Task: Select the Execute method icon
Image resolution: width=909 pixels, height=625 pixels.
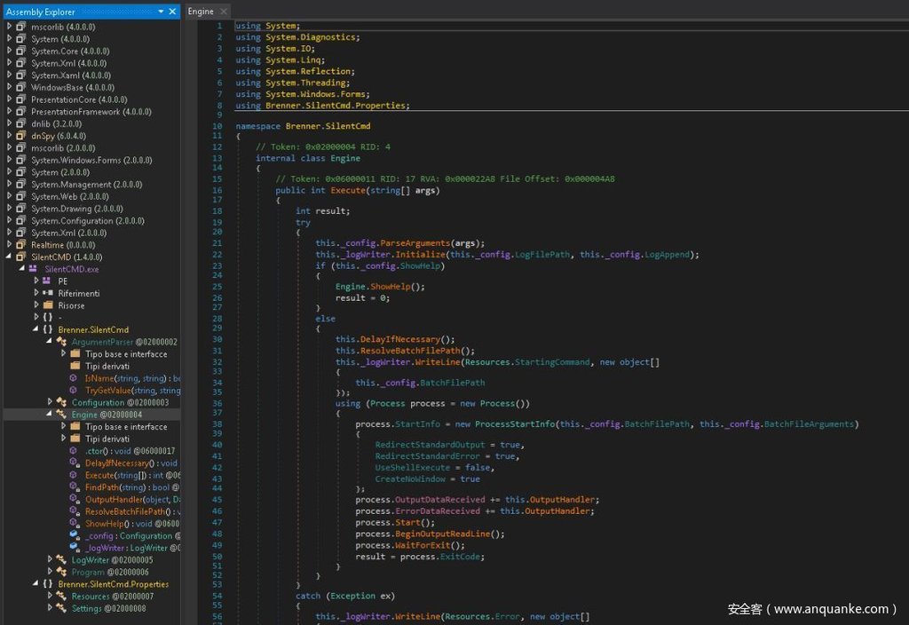Action: click(x=75, y=475)
